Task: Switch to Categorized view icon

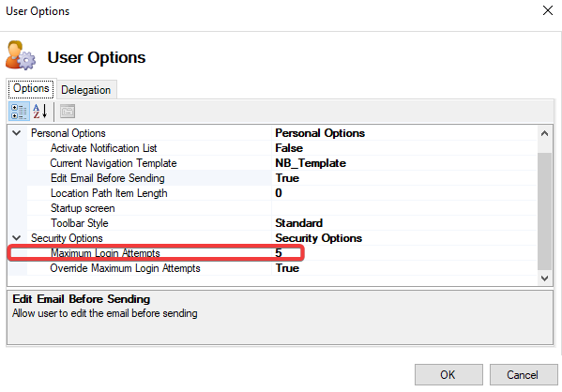Action: [x=19, y=112]
